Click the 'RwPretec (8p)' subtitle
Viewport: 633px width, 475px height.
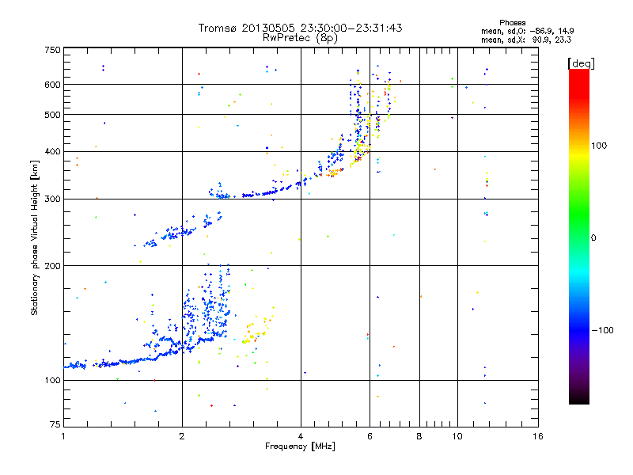click(x=300, y=38)
